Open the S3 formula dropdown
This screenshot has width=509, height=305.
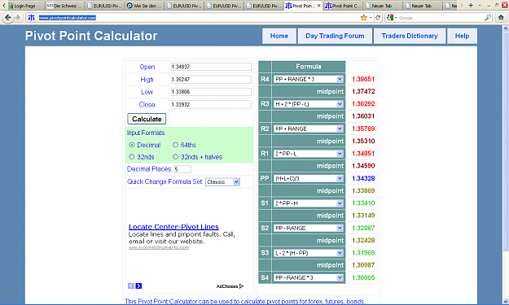coord(308,253)
